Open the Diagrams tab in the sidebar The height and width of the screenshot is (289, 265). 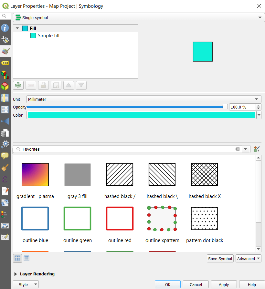point(5,75)
